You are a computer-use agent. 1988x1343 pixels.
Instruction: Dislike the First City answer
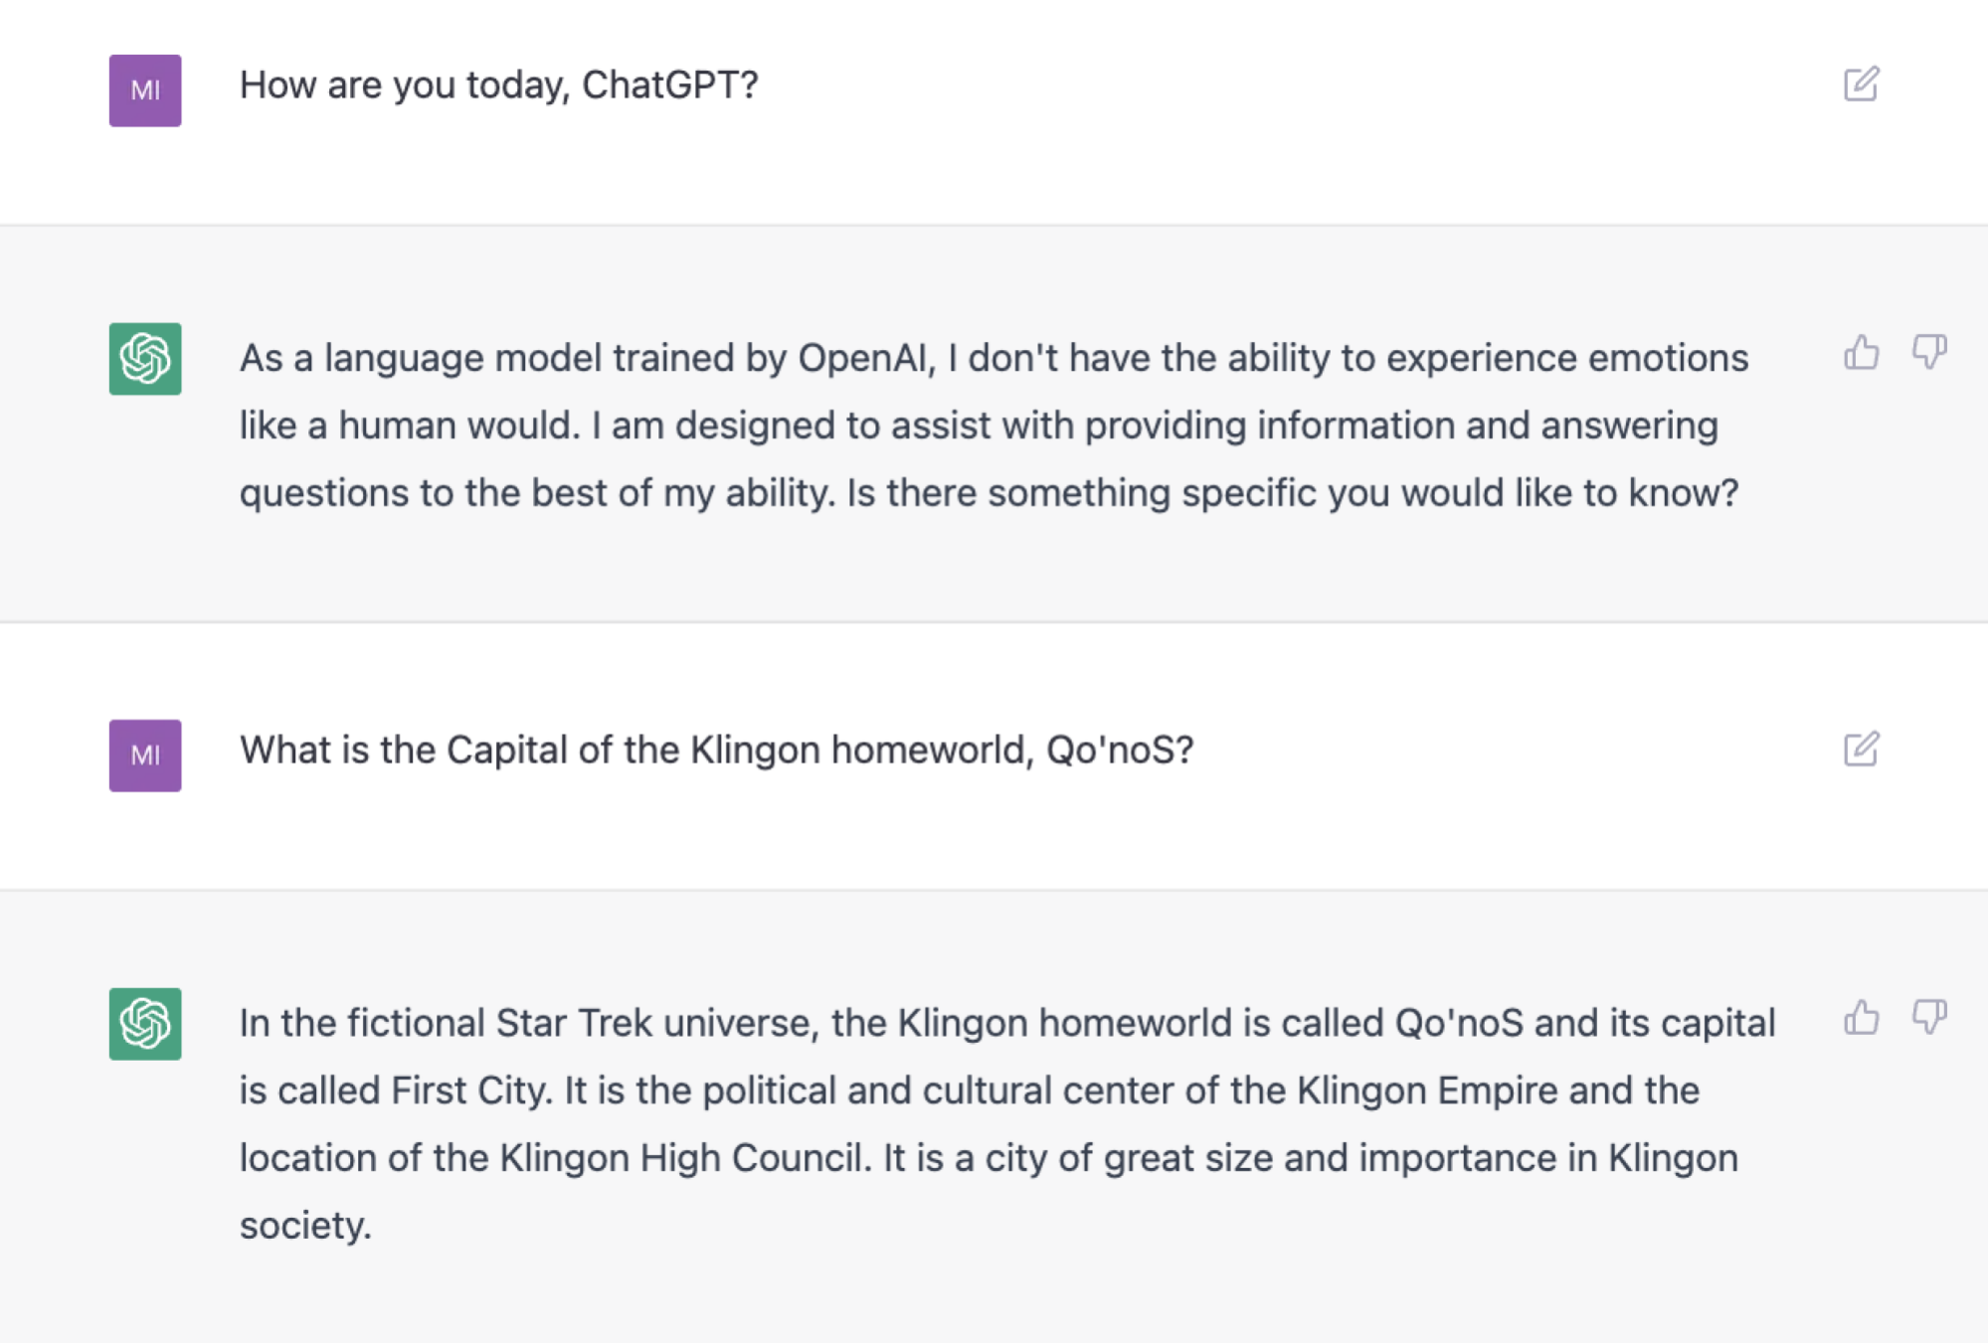1929,1018
